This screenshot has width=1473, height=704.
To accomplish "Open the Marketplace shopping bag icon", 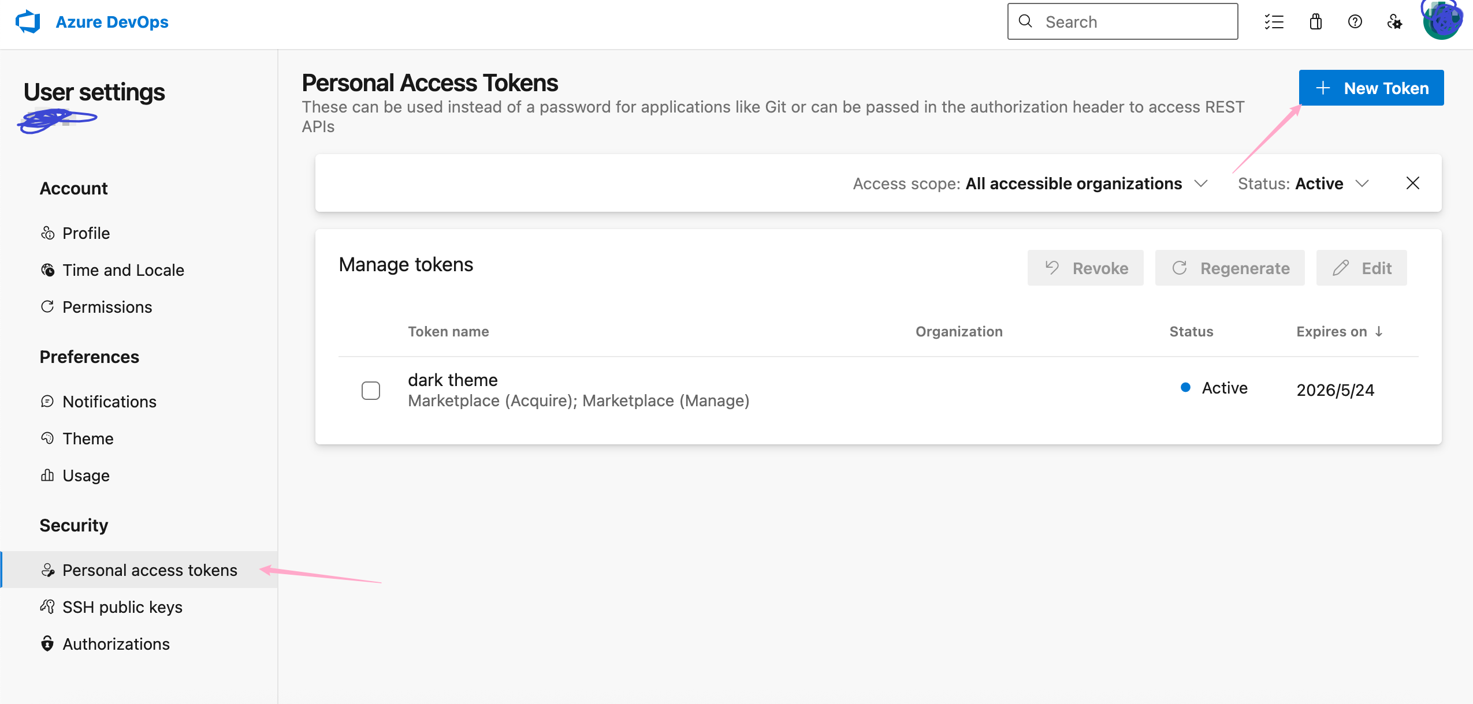I will [x=1315, y=22].
